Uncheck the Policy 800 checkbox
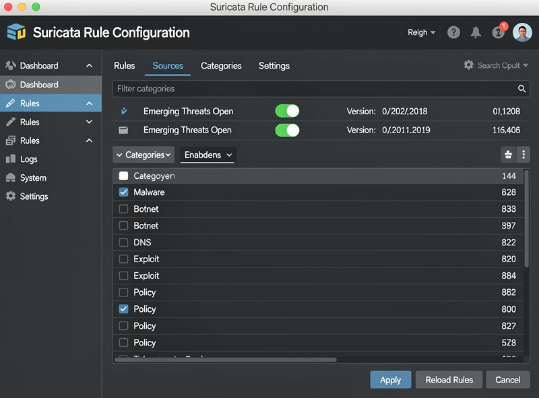The width and height of the screenshot is (539, 398). click(x=123, y=309)
